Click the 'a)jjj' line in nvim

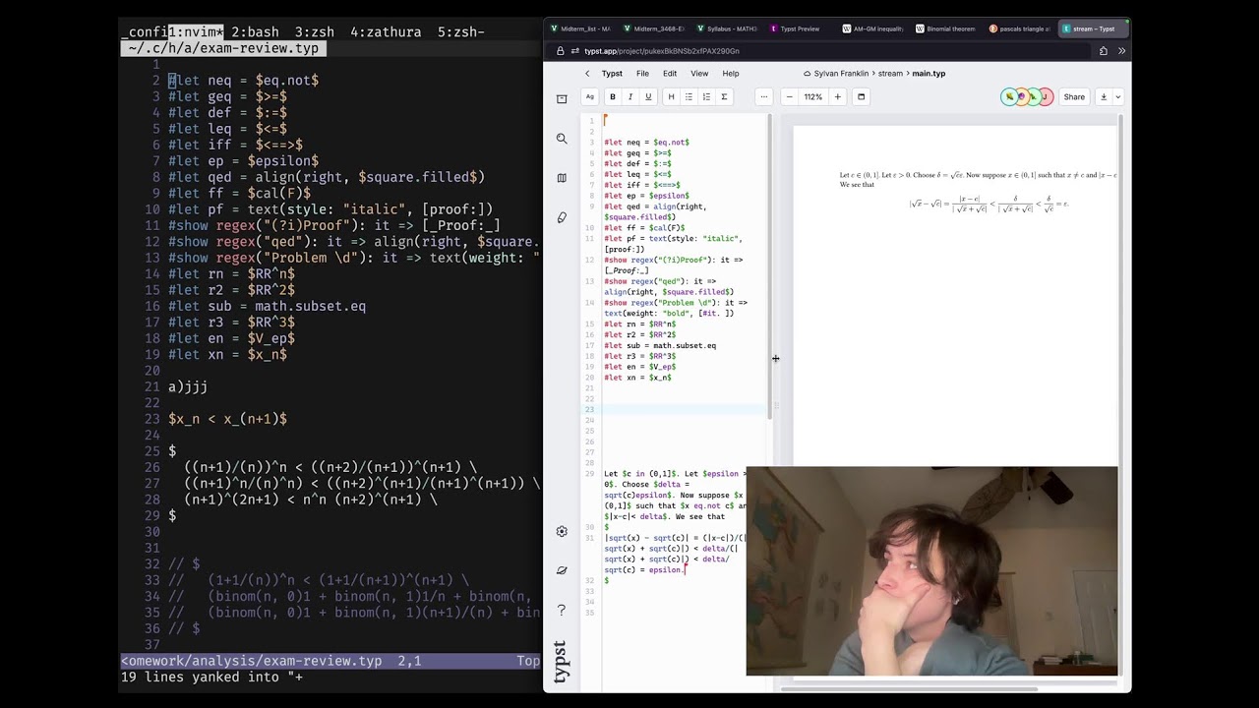(188, 387)
